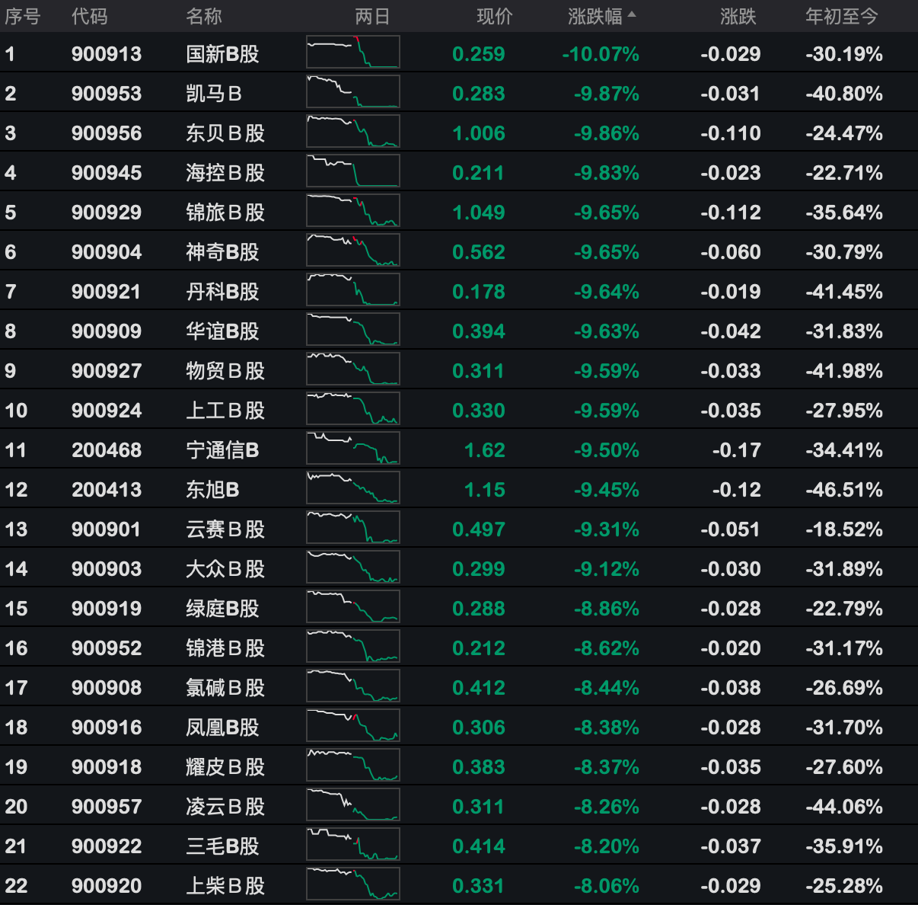
Task: Open the two-day sparkline for 国新B股
Action: pyautogui.click(x=352, y=53)
